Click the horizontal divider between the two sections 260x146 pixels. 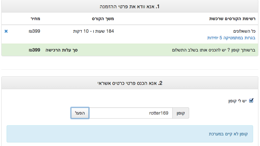pyautogui.click(x=130, y=69)
